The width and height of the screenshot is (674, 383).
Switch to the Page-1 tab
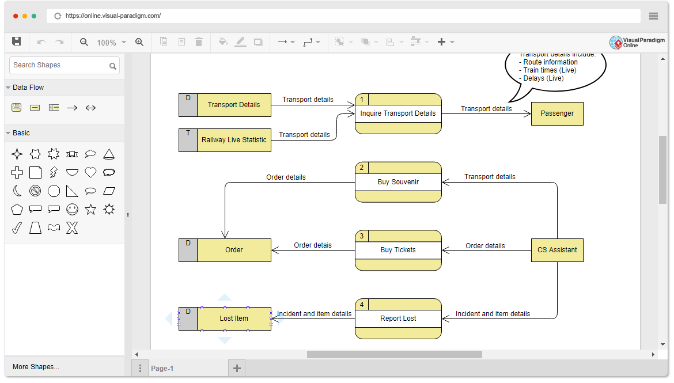coord(162,369)
